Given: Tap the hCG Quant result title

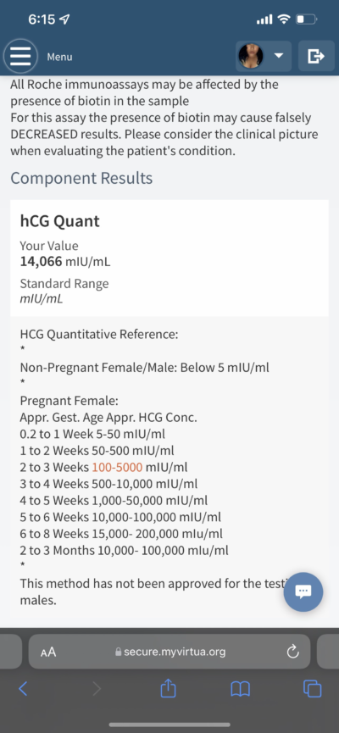Looking at the screenshot, I should pos(60,220).
